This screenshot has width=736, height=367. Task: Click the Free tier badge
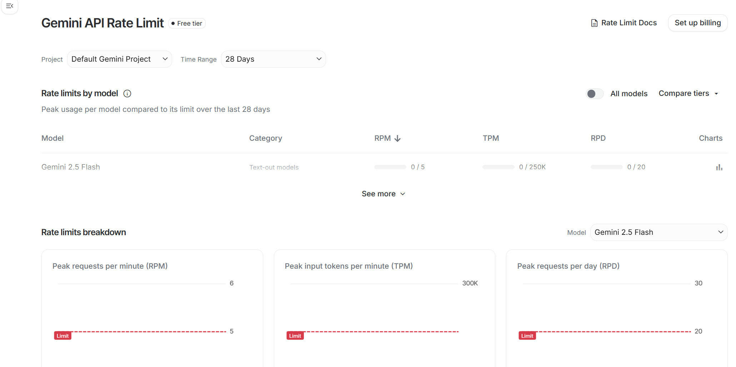tap(187, 24)
